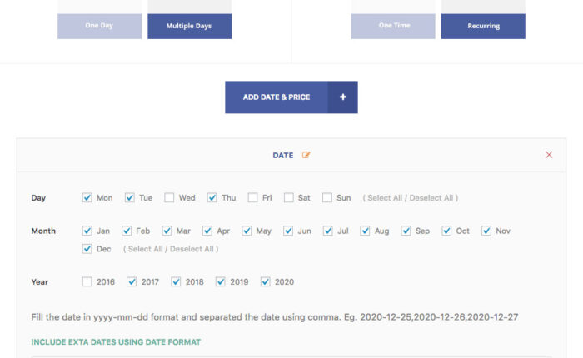The height and width of the screenshot is (358, 583).
Task: Select the Multiple Days option
Action: 189,26
